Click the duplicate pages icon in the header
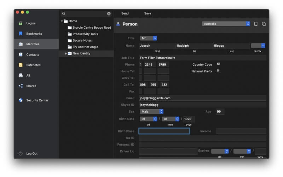The image size is (283, 177). 264,24
